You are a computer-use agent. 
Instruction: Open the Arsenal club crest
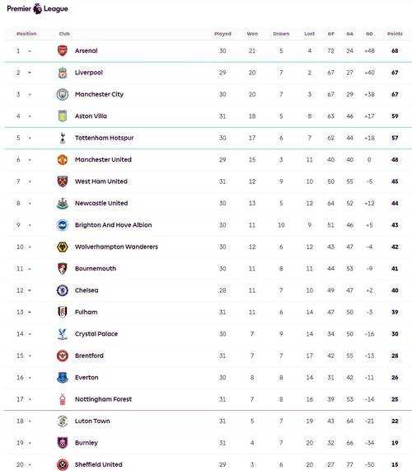(x=63, y=51)
